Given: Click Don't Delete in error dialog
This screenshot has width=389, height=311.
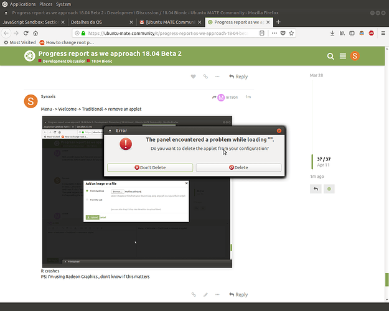Looking at the screenshot, I should point(150,168).
